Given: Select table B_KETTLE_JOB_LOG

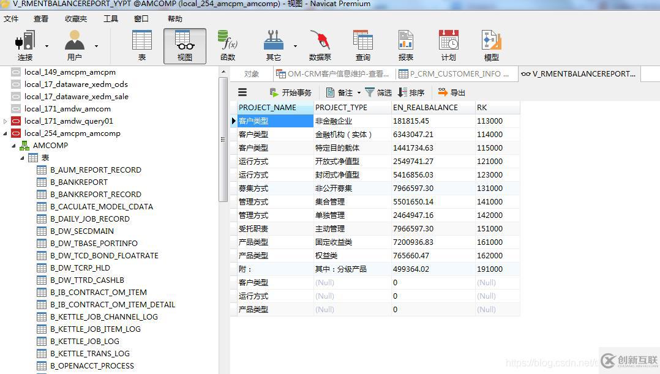Looking at the screenshot, I should coord(84,341).
